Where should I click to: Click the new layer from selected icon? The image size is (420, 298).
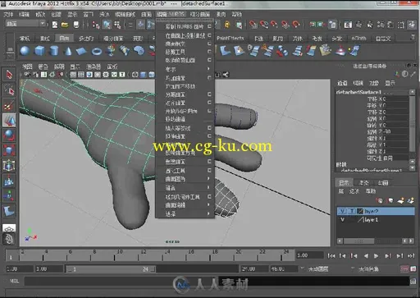pos(410,201)
